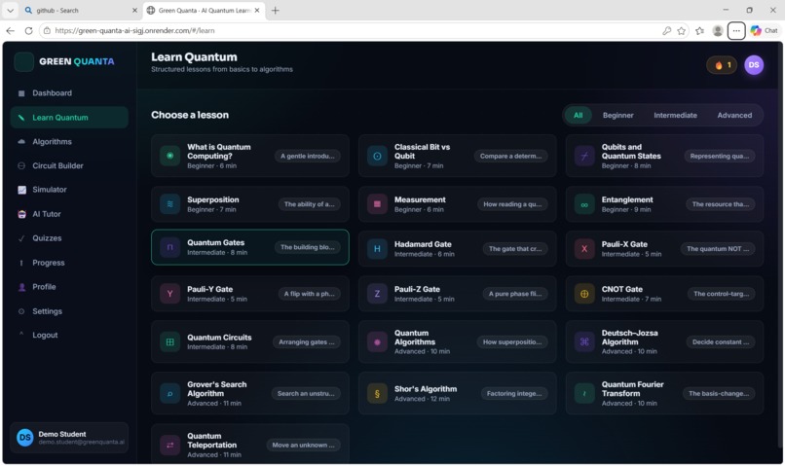Open the Quantum Gates lesson card
The height and width of the screenshot is (466, 785).
[x=250, y=247]
